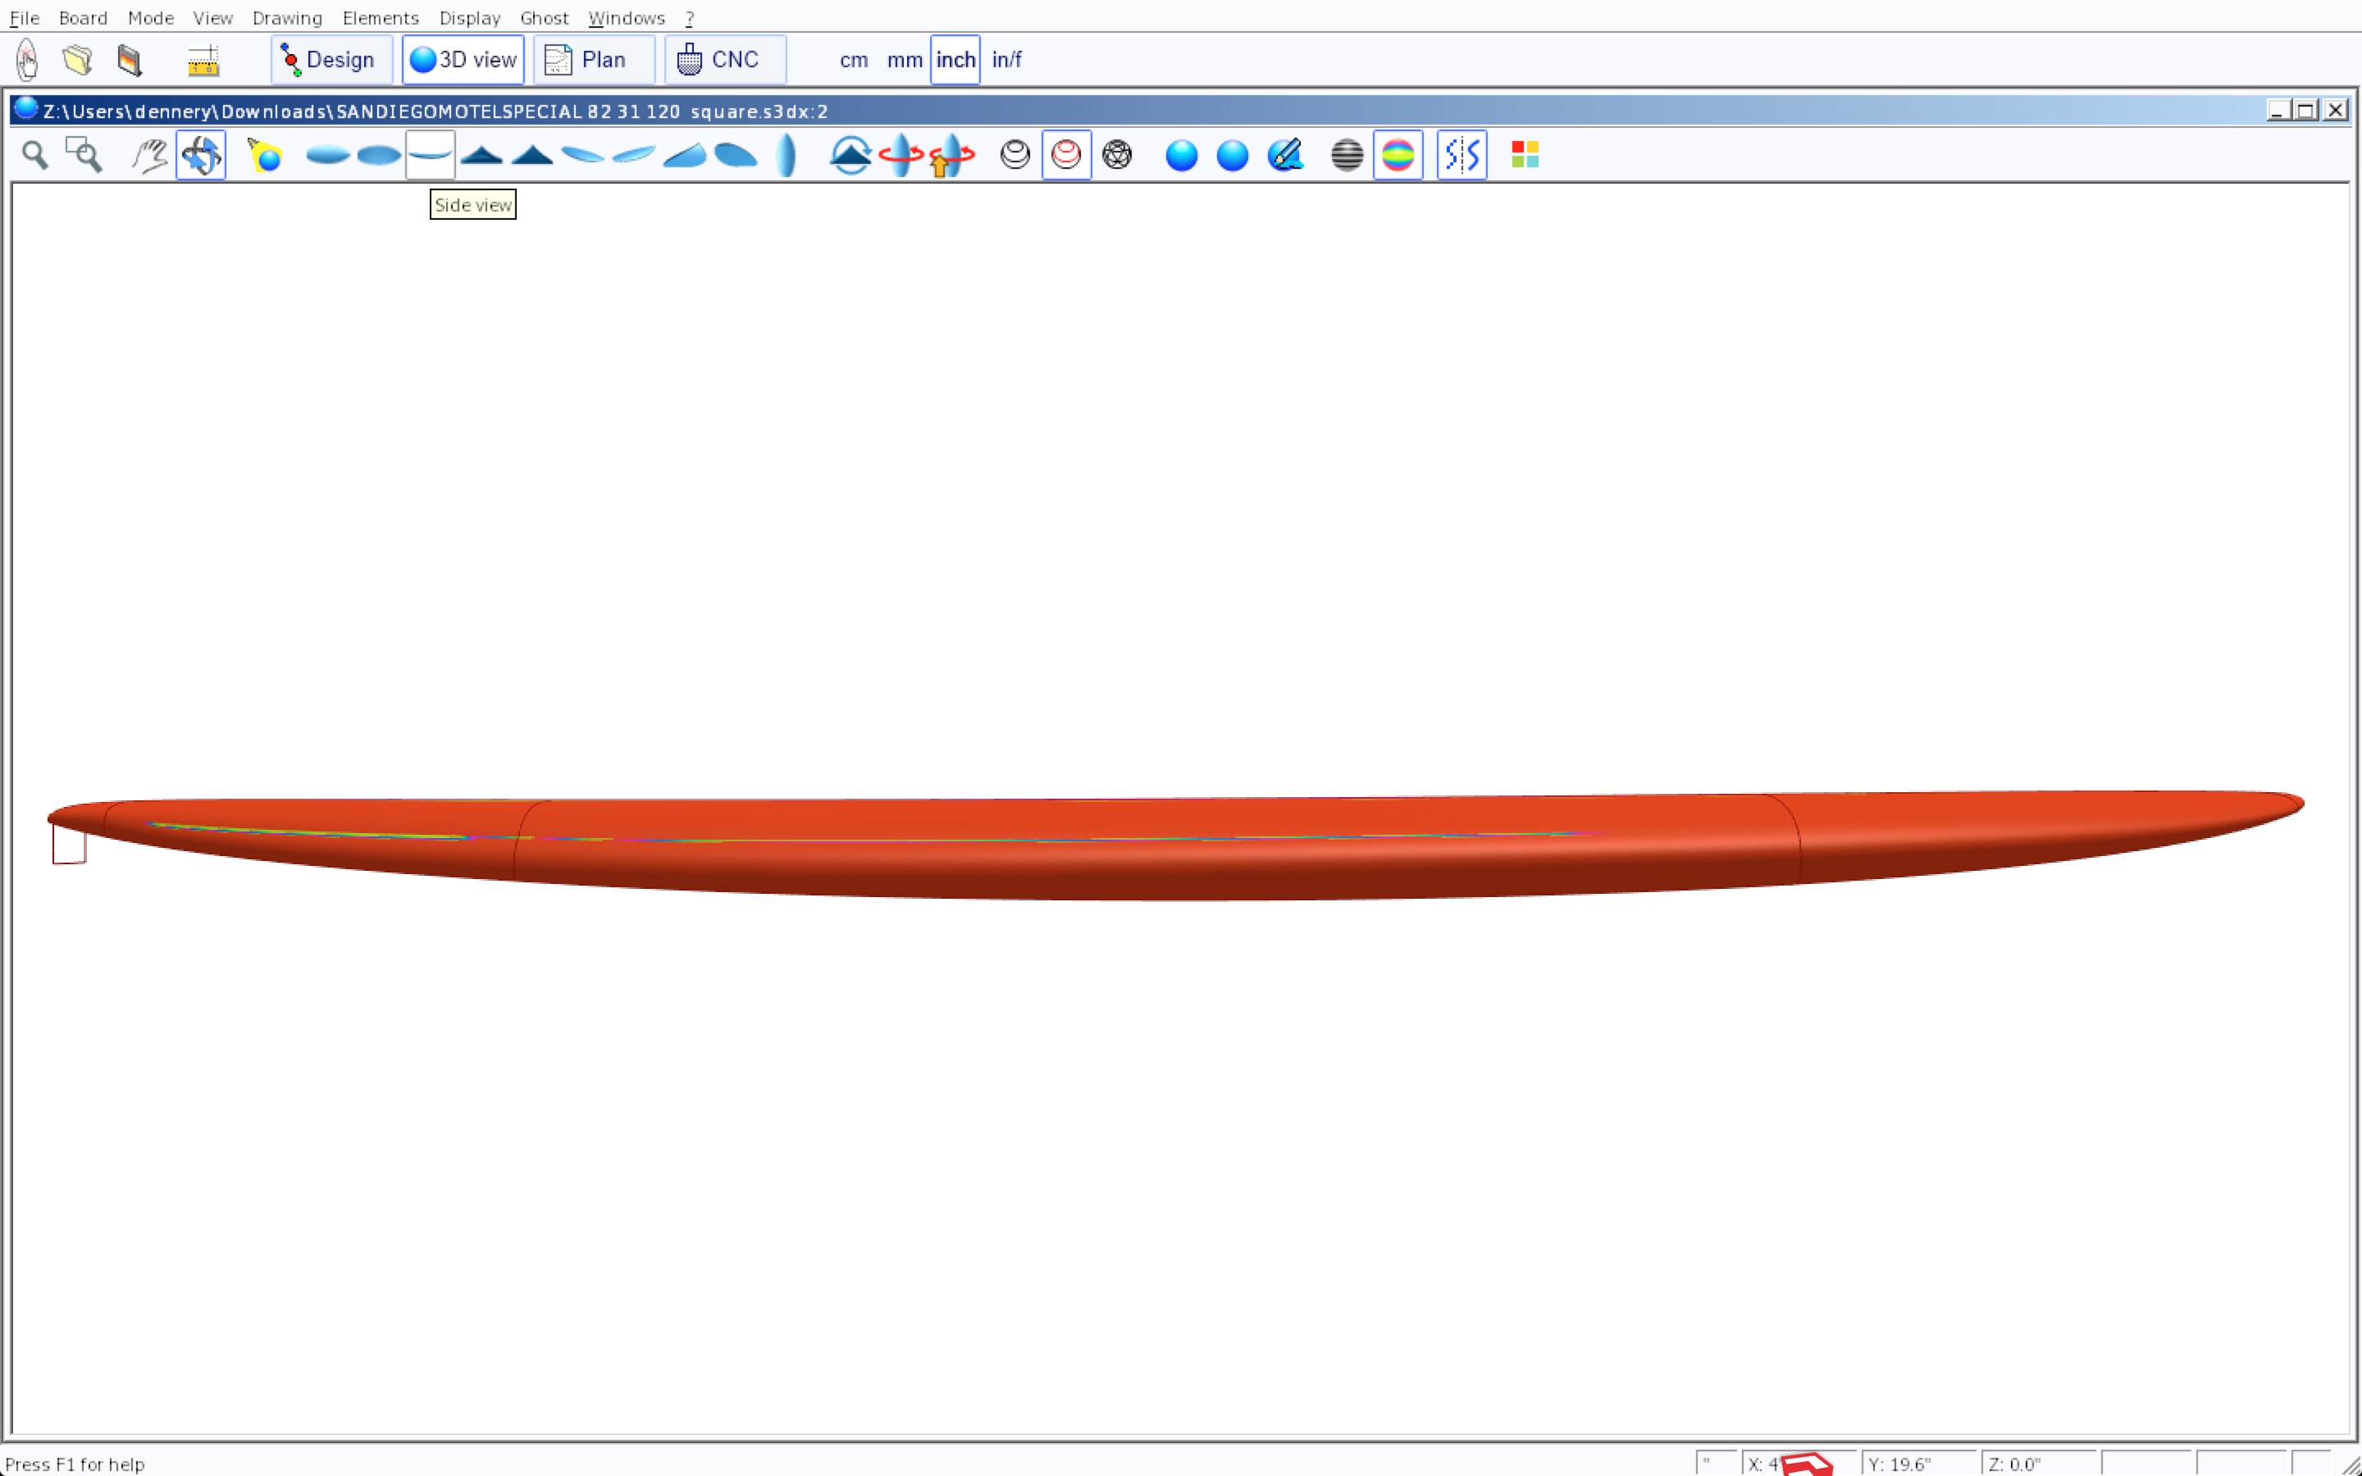
Task: Toggle the symmetry S|S button
Action: click(x=1461, y=155)
